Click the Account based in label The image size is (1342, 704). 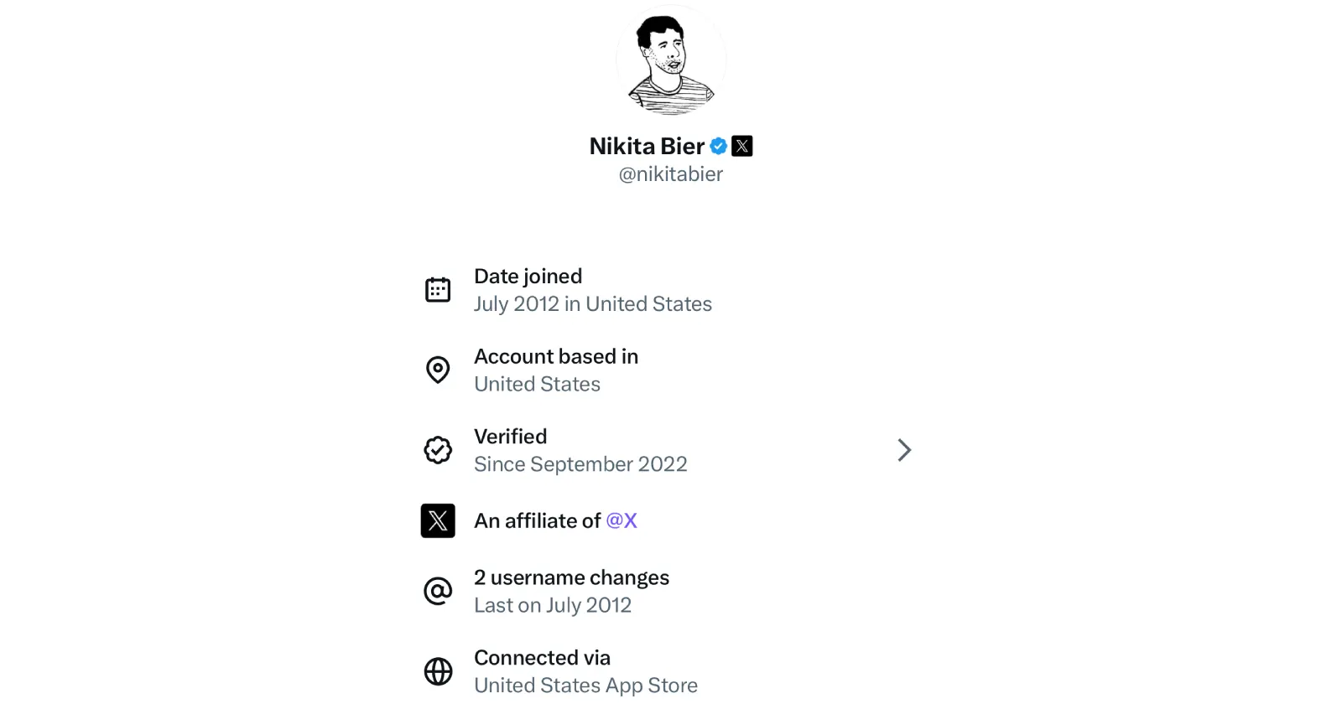[x=556, y=356]
